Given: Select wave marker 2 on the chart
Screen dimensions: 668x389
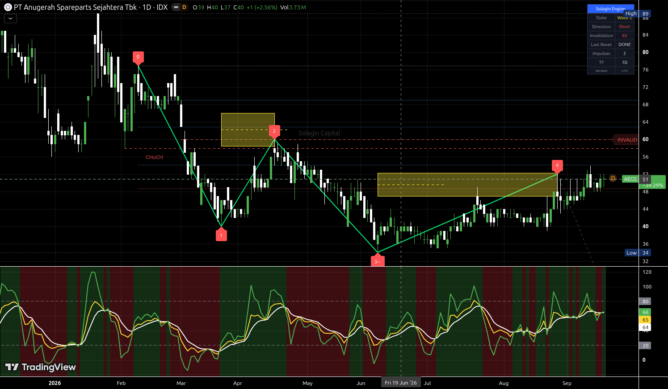Looking at the screenshot, I should point(274,131).
